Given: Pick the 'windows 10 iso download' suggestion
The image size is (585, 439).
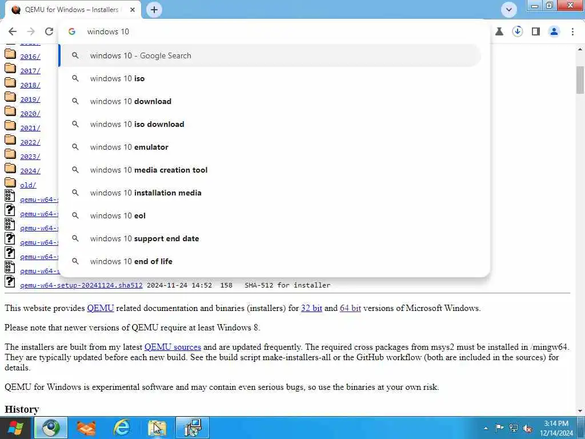Looking at the screenshot, I should 270,124.
